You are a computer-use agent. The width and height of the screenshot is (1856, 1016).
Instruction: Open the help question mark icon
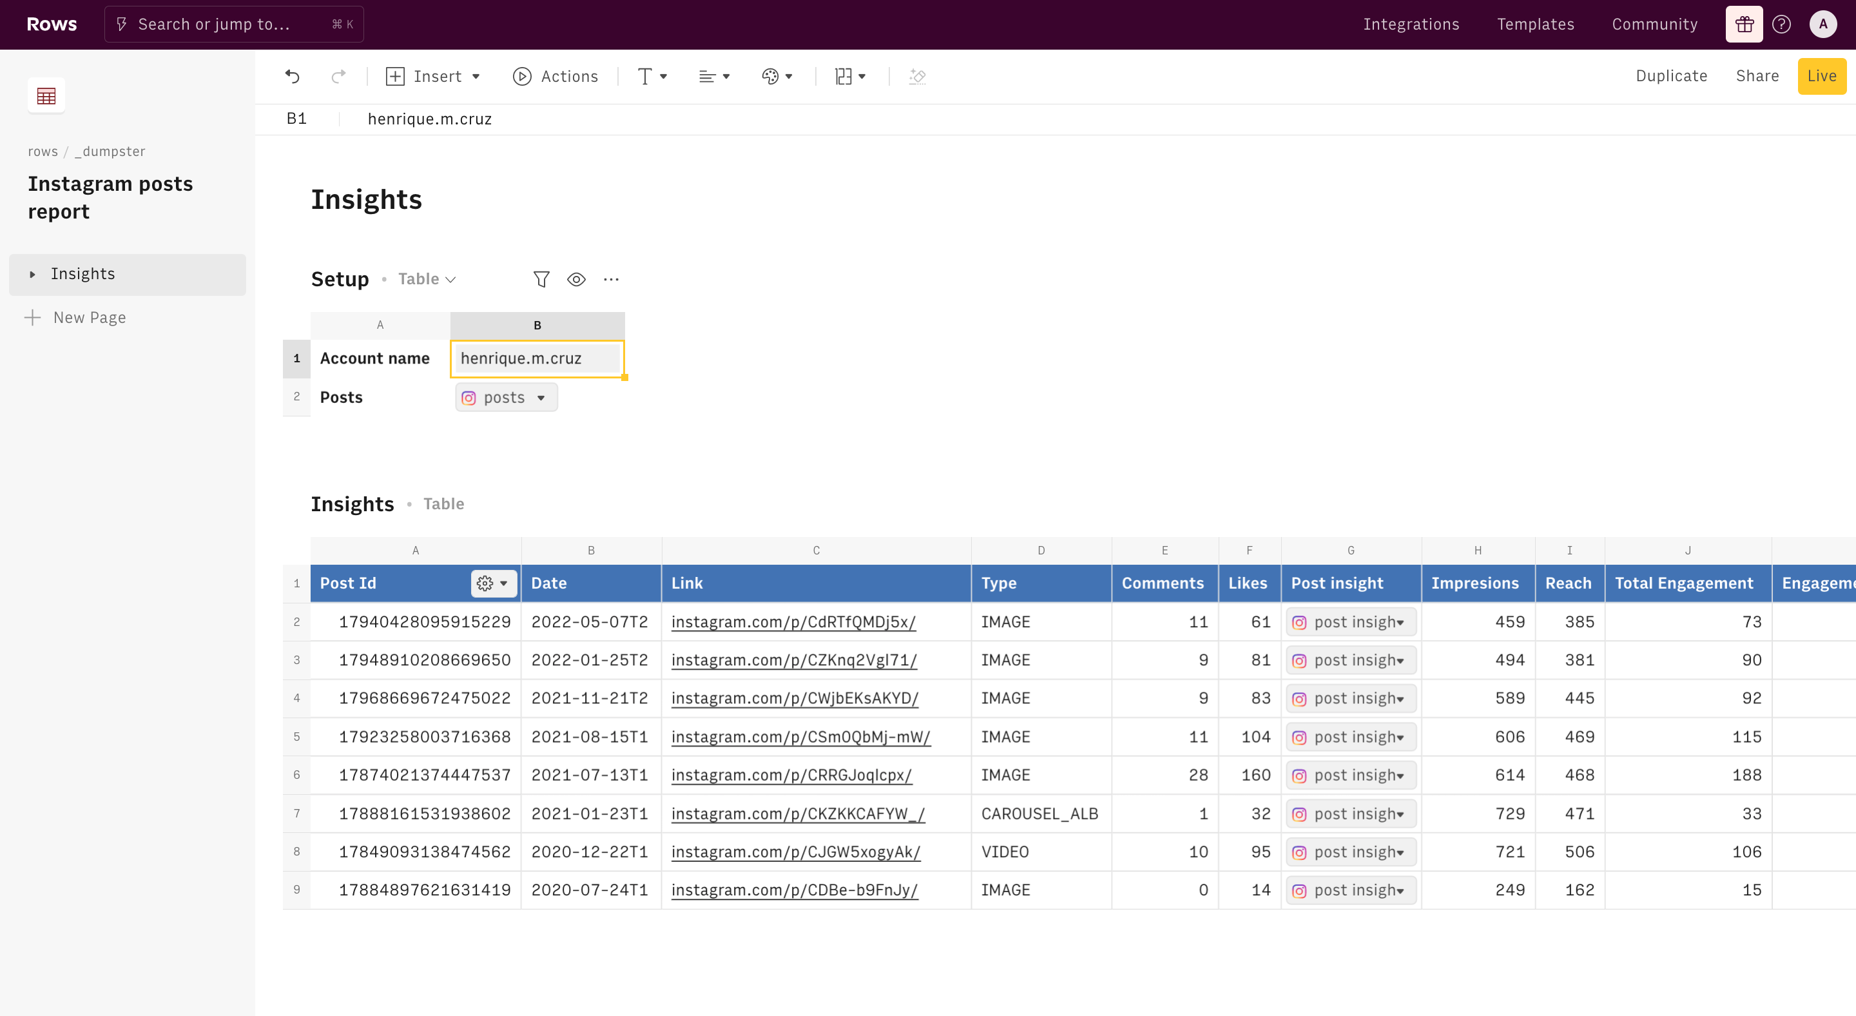click(1781, 24)
